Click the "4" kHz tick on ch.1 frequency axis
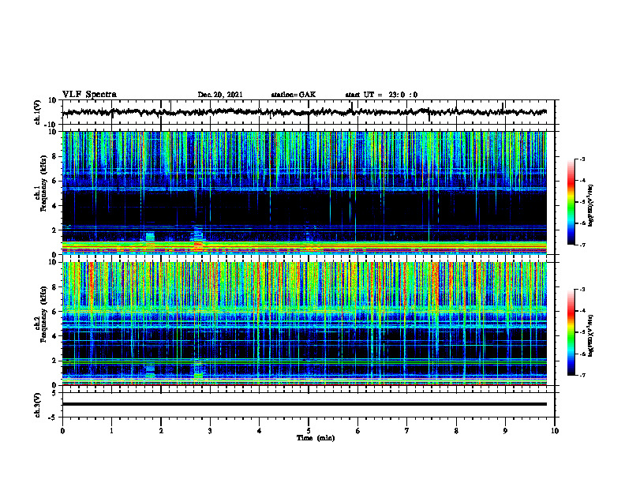The image size is (625, 483). click(54, 206)
